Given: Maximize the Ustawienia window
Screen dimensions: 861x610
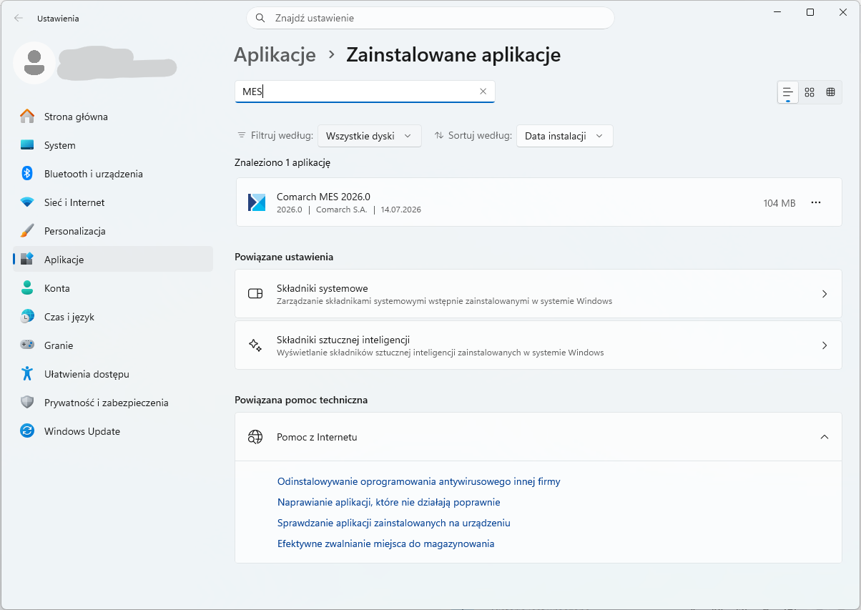Looking at the screenshot, I should pos(810,12).
